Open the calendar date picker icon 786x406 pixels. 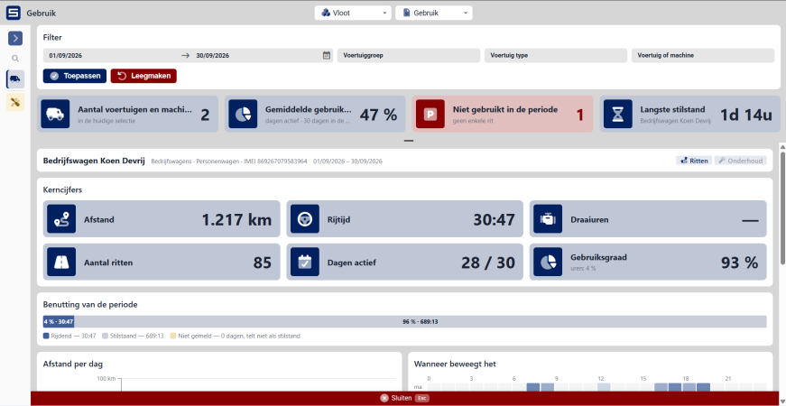pyautogui.click(x=327, y=56)
